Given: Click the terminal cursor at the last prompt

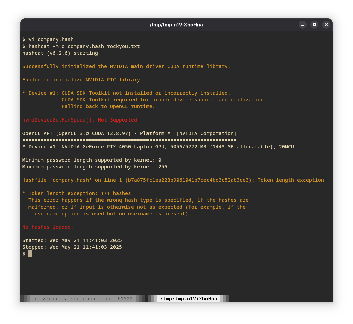Looking at the screenshot, I should tap(30, 254).
